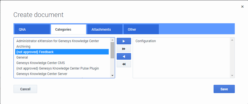This screenshot has height=104, width=248.
Task: Save the new document
Action: [x=224, y=89]
